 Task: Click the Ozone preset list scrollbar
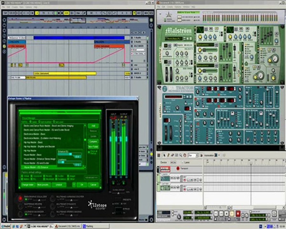pos(85,146)
